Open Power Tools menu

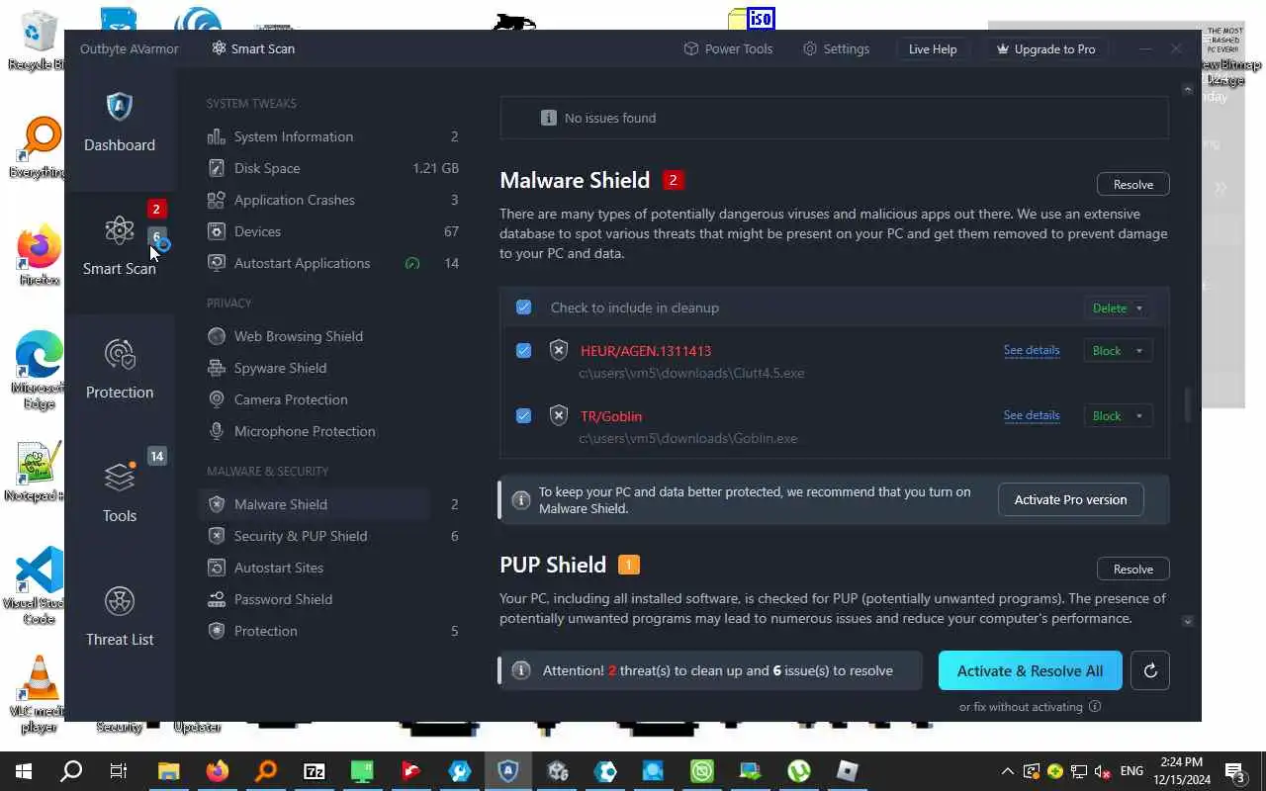[728, 48]
